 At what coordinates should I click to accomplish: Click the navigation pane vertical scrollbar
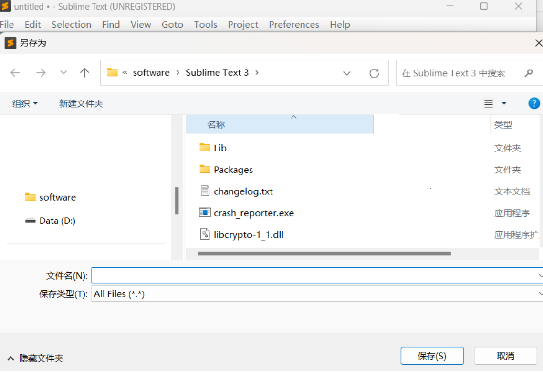[x=177, y=201]
